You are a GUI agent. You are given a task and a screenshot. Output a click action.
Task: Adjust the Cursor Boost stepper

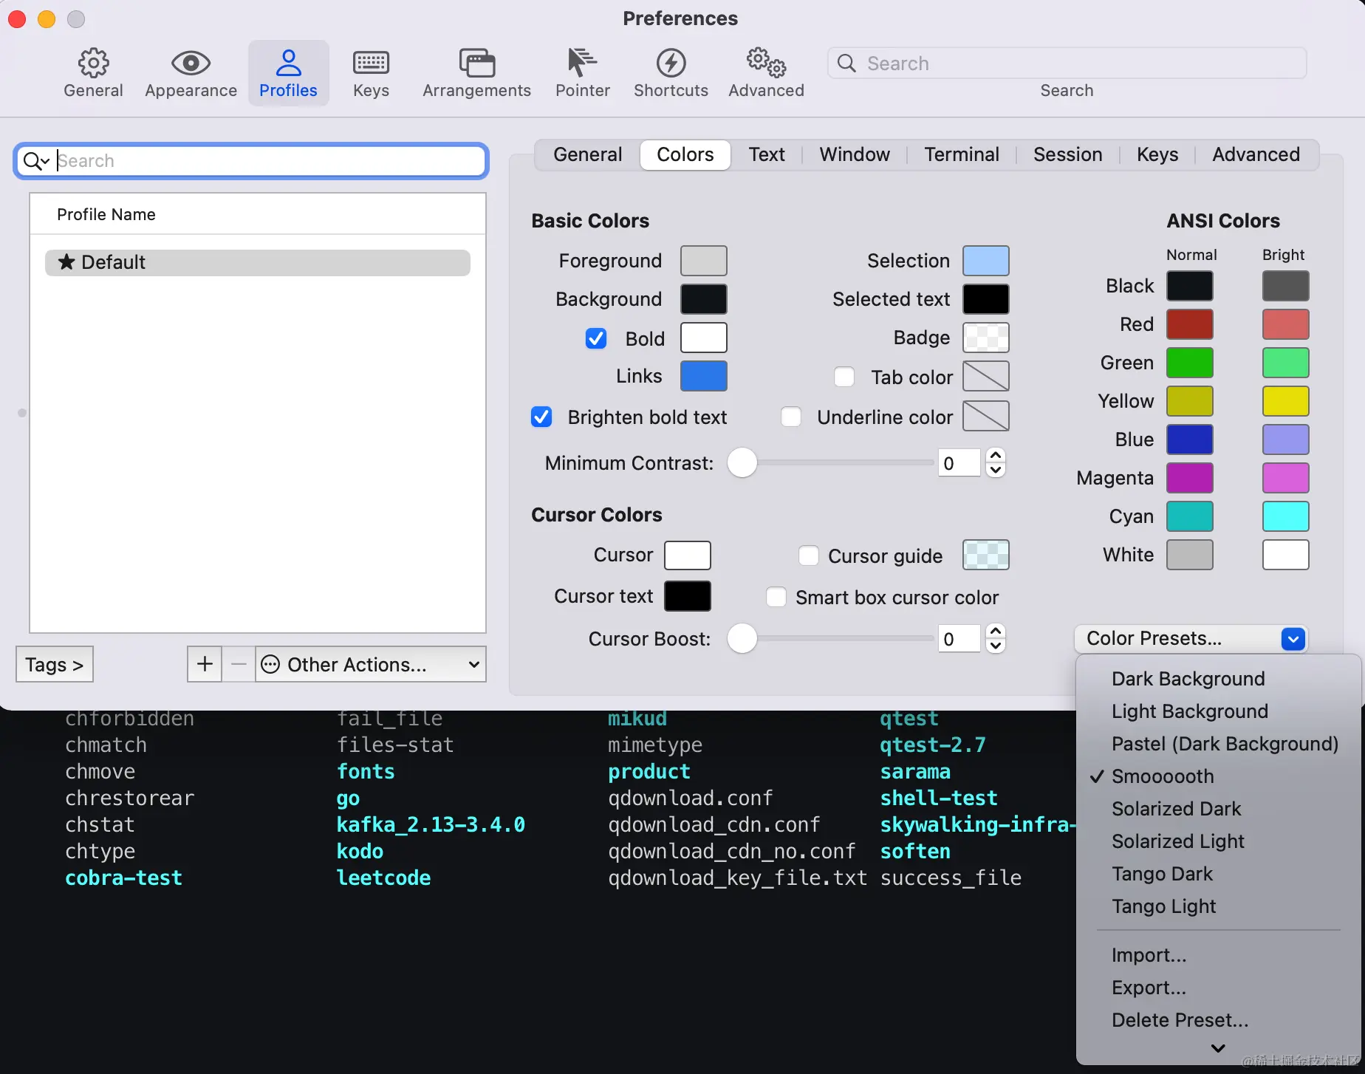[x=996, y=638]
